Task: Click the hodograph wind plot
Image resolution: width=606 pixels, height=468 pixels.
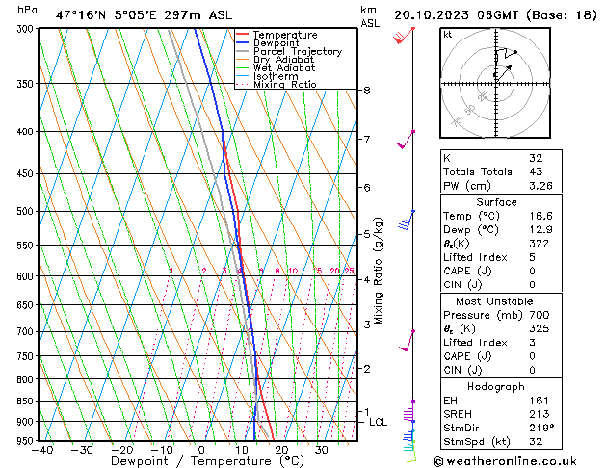Action: (495, 83)
